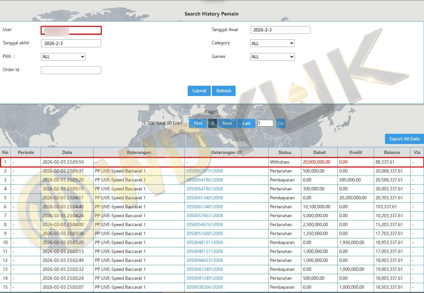Select page 1 in pagination
The width and height of the screenshot is (424, 293).
click(212, 123)
